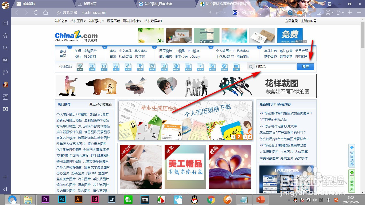Click the 搜索 search button
Image resolution: width=365 pixels, height=205 pixels.
point(305,67)
